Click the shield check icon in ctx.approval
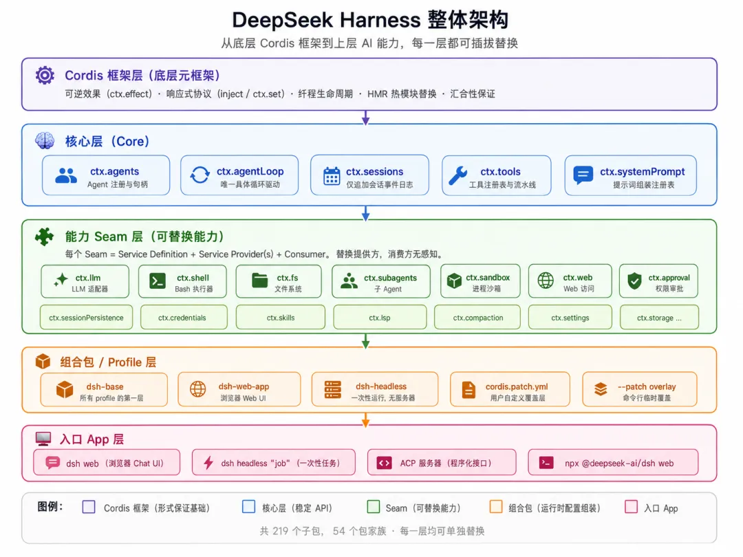 click(x=634, y=281)
